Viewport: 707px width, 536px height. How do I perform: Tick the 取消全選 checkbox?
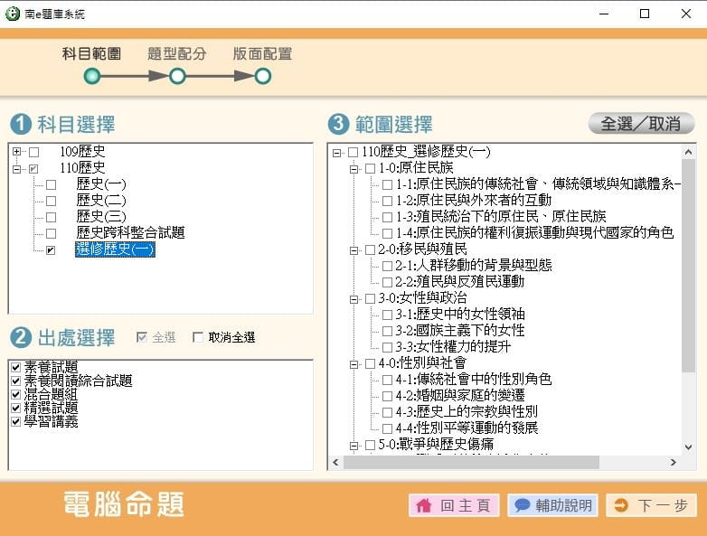(197, 337)
